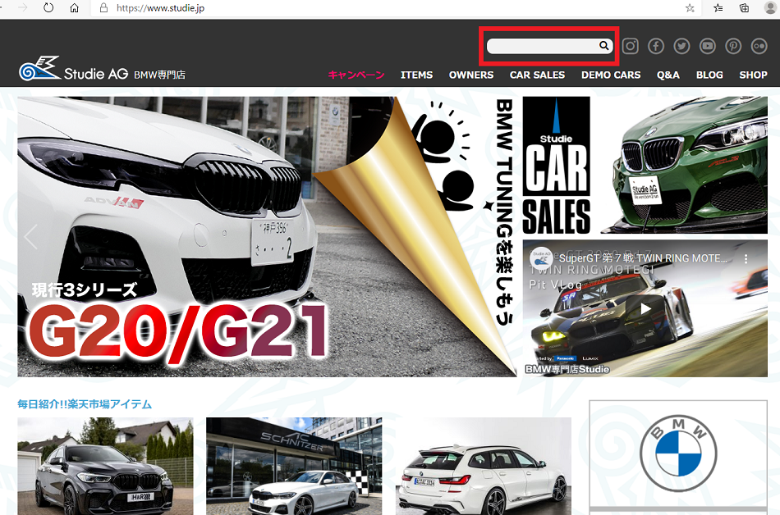Open the YouTube video options menu
This screenshot has width=780, height=515.
pyautogui.click(x=746, y=259)
